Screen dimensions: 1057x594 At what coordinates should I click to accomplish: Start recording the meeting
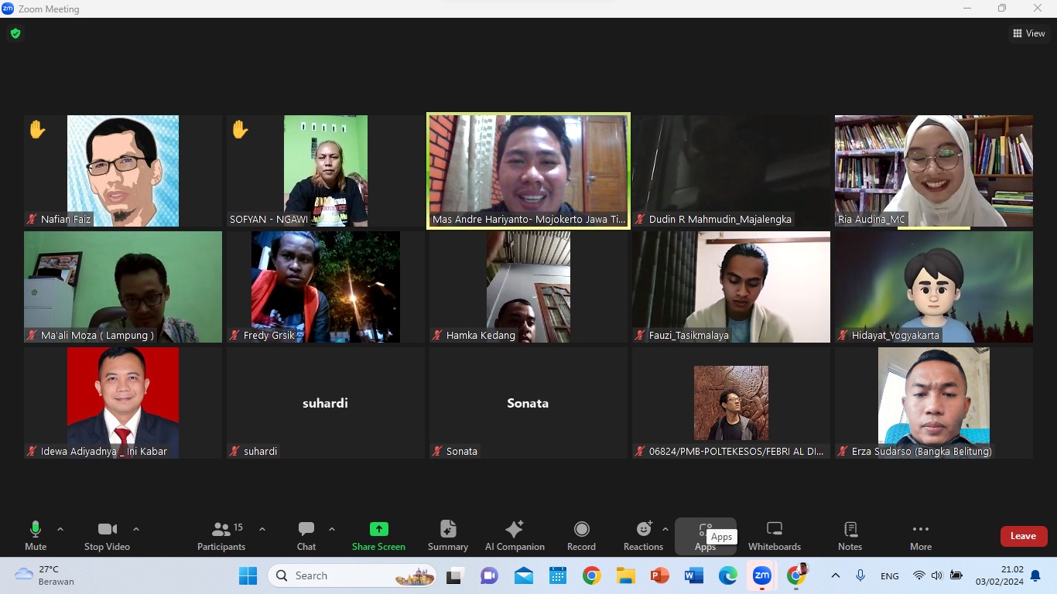coord(581,535)
